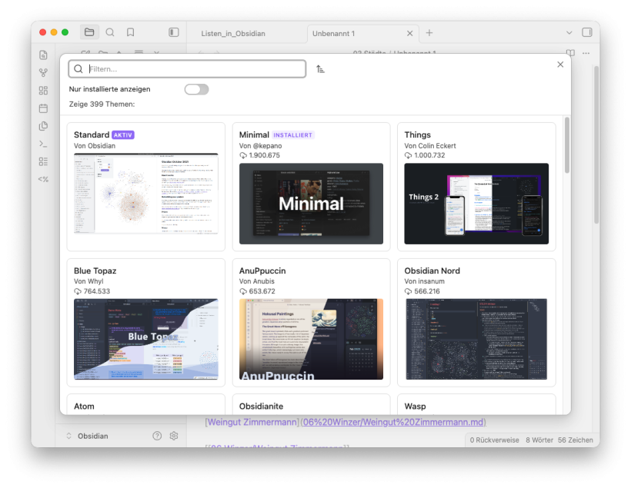Select the Obsidianite theme card title
Screen dimensions: 631x488
click(x=261, y=407)
